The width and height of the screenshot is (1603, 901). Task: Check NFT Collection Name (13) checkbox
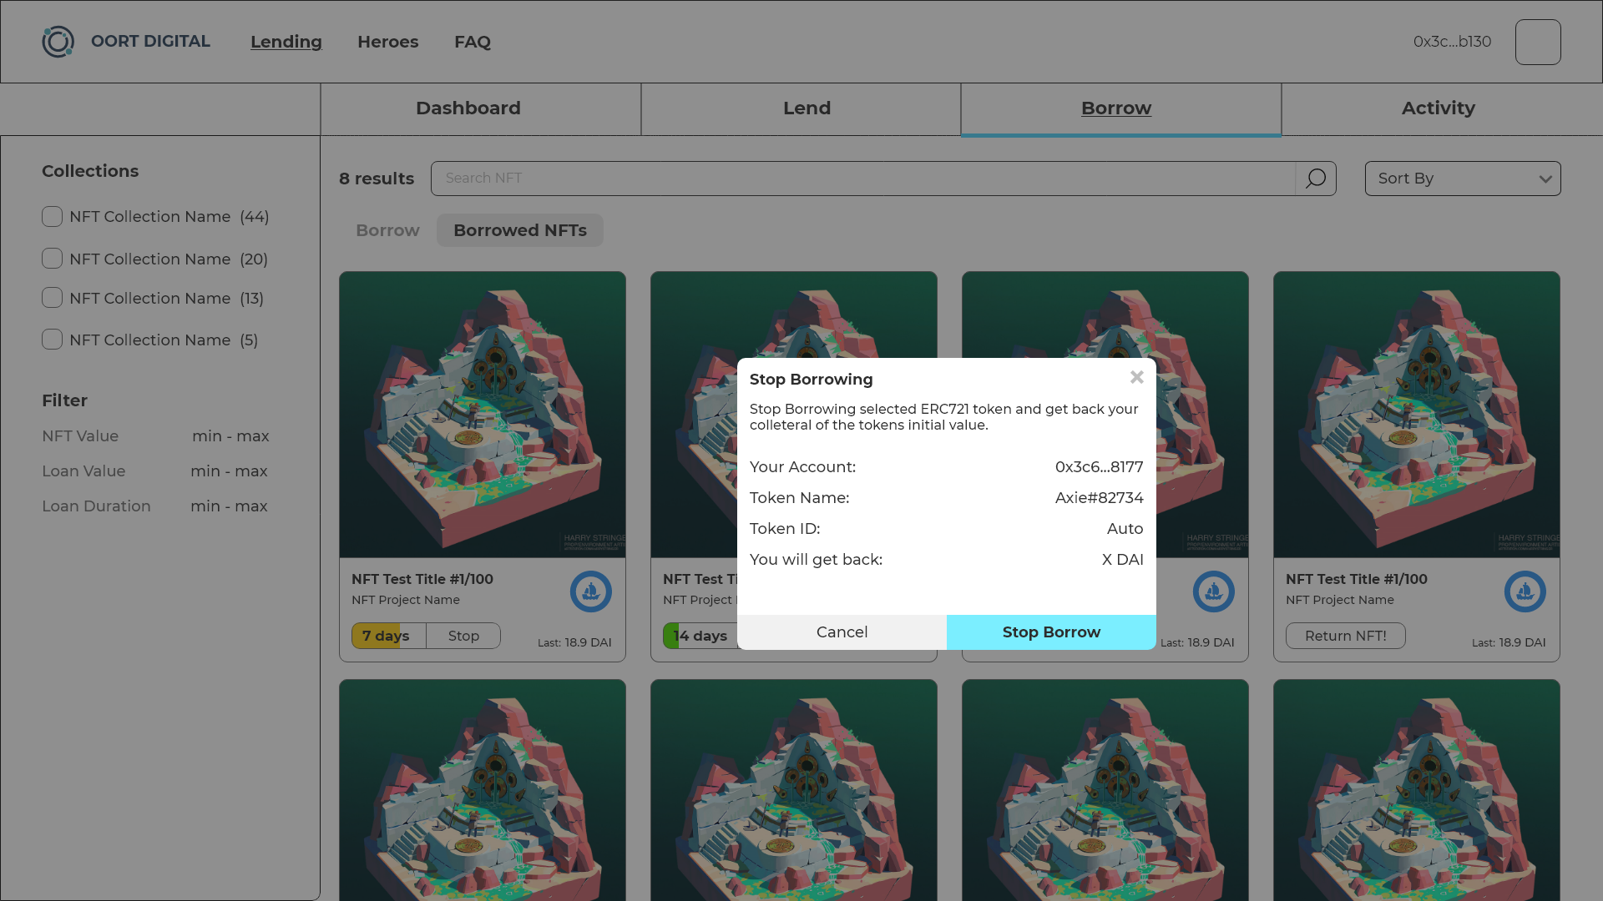click(x=52, y=298)
